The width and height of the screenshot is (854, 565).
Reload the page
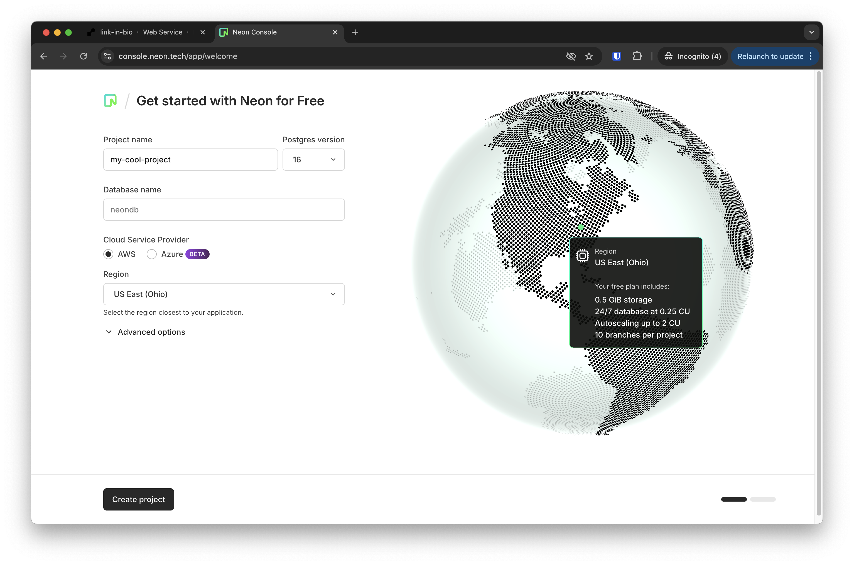pos(83,56)
